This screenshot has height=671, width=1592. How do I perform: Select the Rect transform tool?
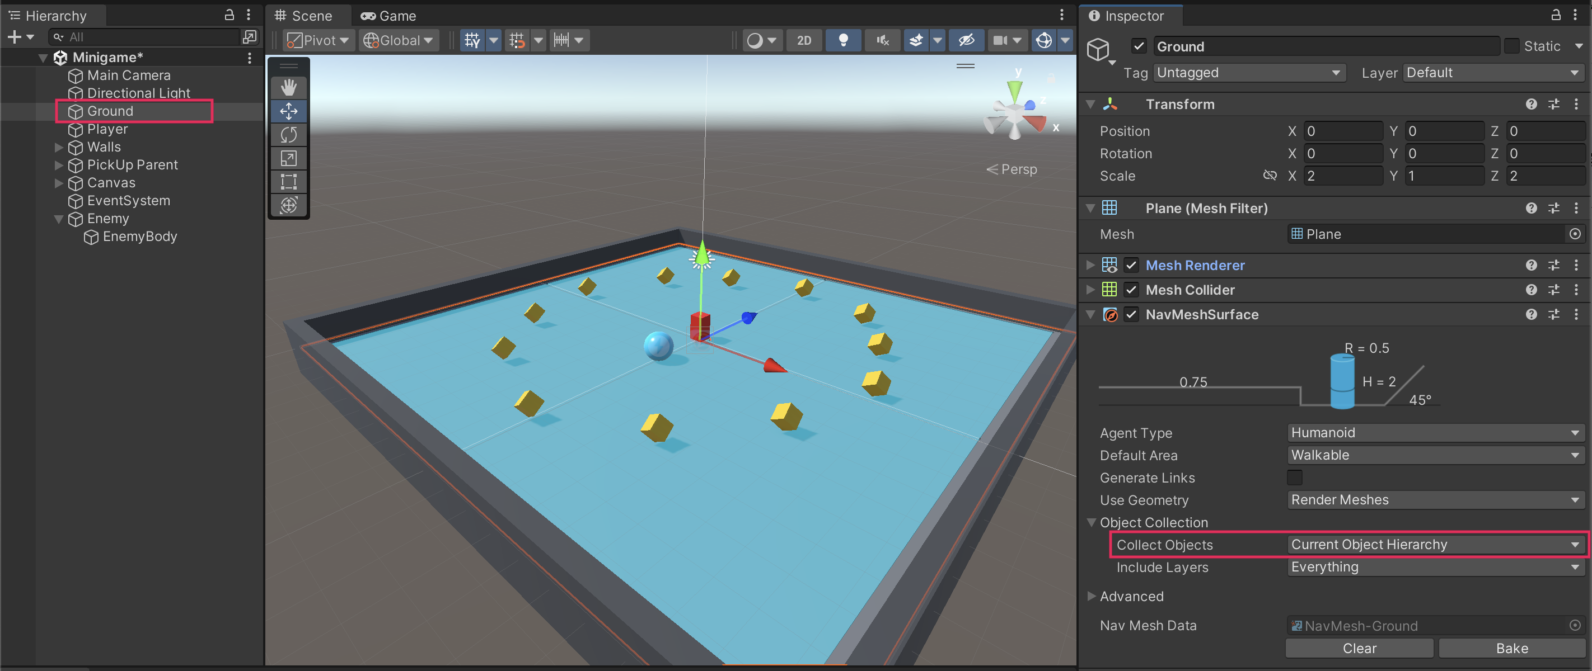point(289,182)
